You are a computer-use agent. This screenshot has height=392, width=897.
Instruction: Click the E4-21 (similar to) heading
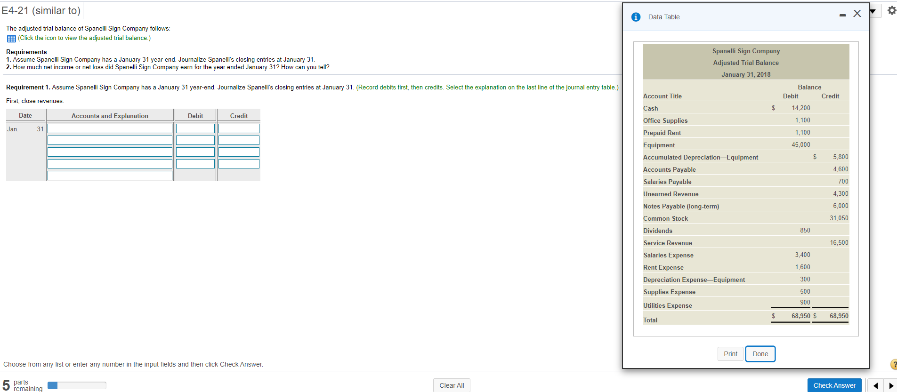pos(41,10)
